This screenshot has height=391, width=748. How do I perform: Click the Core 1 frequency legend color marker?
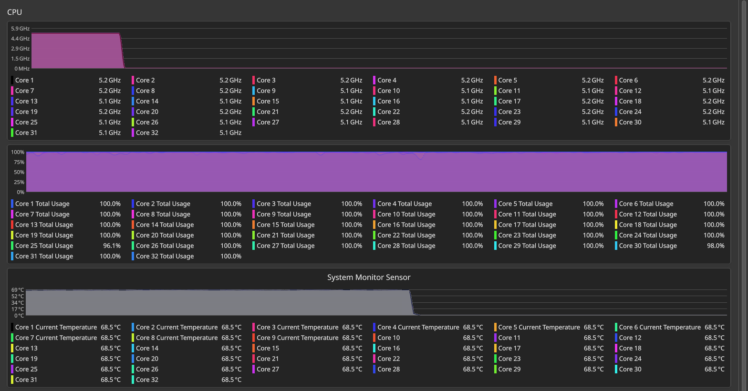coord(12,80)
